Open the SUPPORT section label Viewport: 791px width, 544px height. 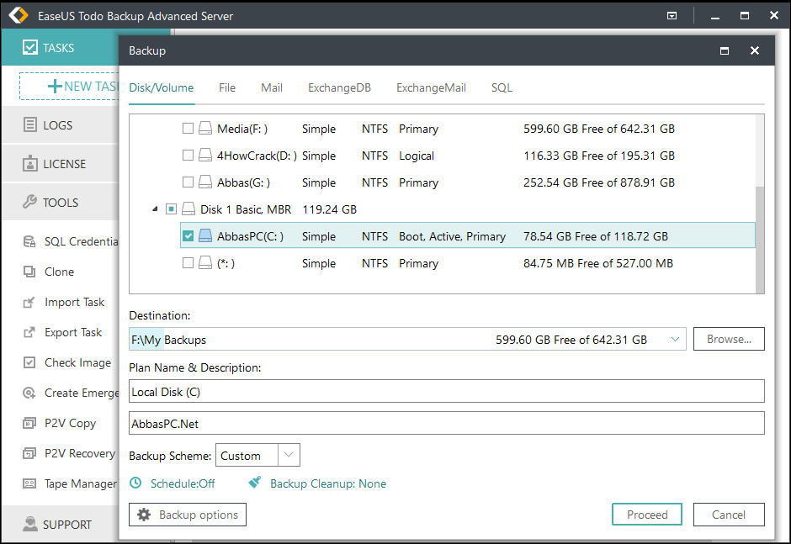[x=67, y=525]
